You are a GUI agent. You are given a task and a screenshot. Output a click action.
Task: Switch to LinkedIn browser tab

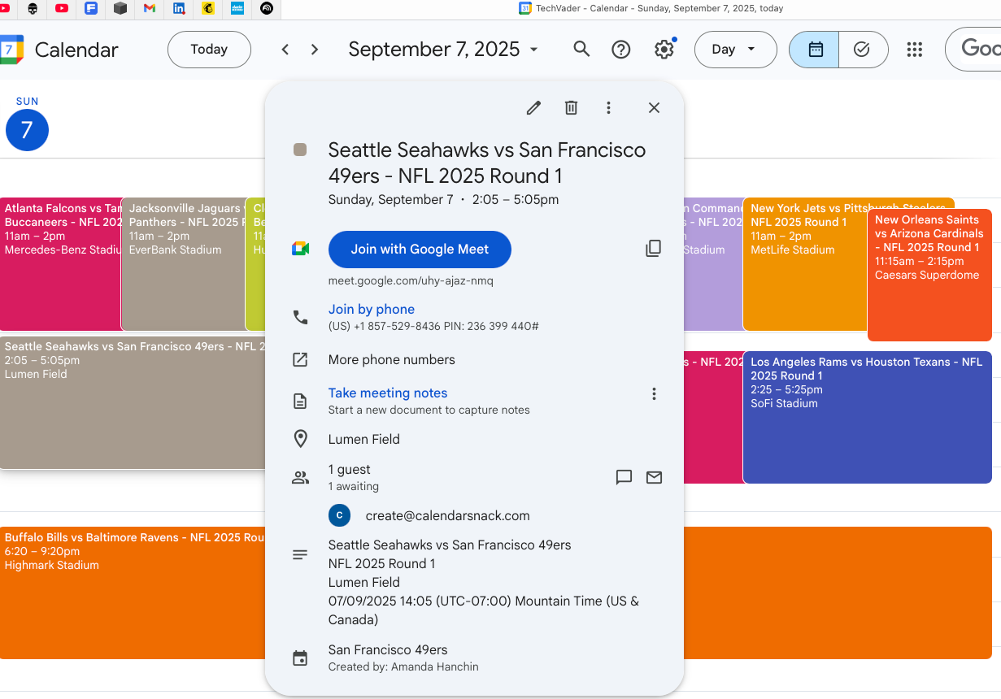click(179, 8)
